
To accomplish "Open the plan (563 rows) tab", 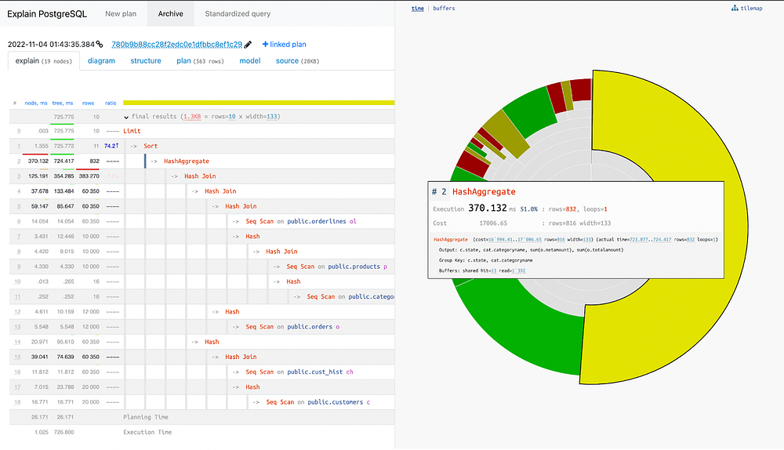I will [200, 61].
